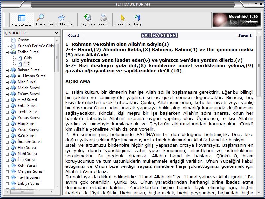Click the book icon of Tevbe Suresi

point(13,112)
